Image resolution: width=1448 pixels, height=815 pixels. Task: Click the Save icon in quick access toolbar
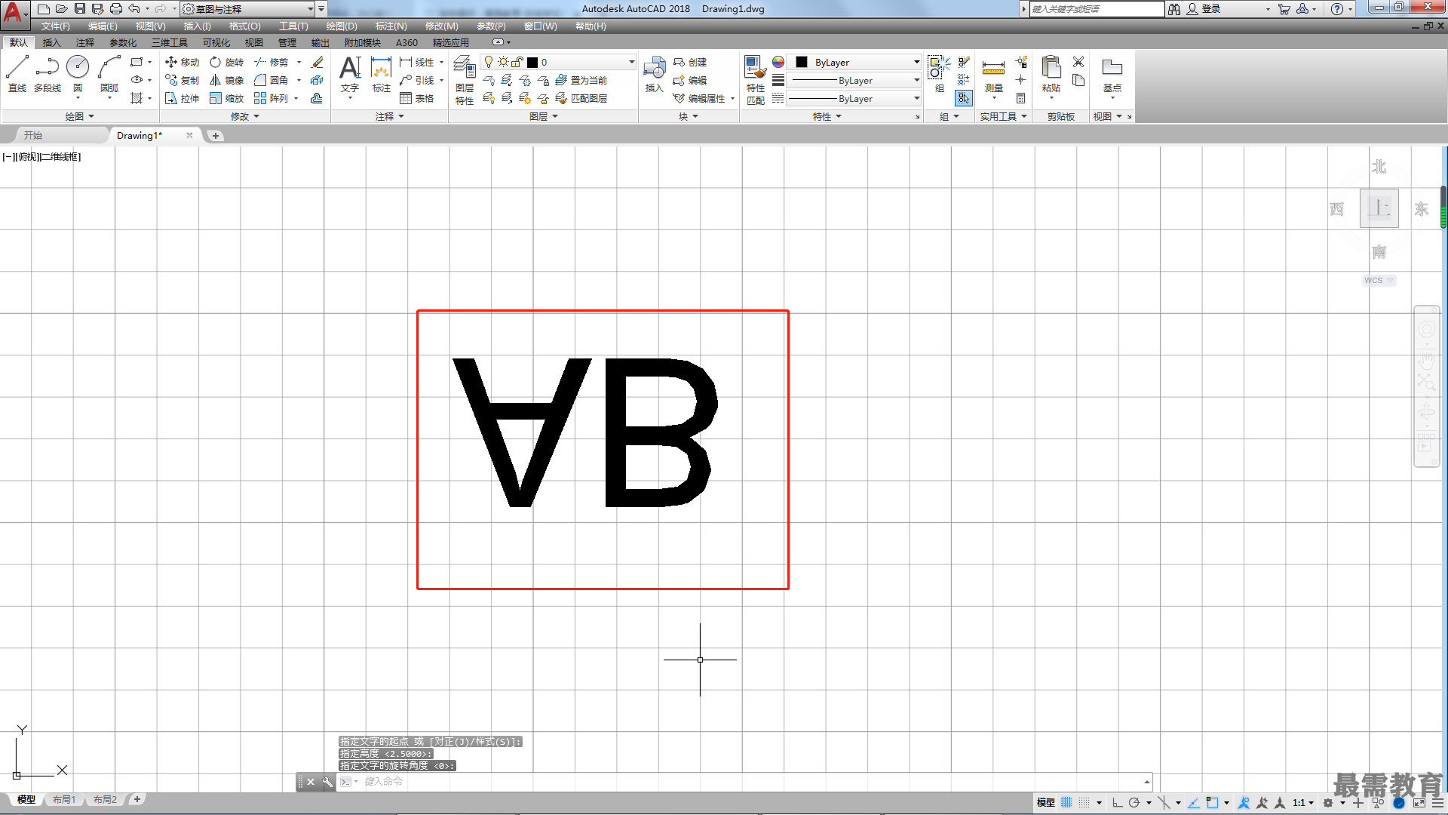click(x=79, y=9)
